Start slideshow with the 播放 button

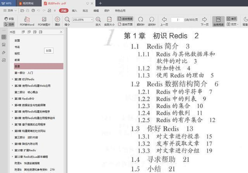tap(57, 21)
